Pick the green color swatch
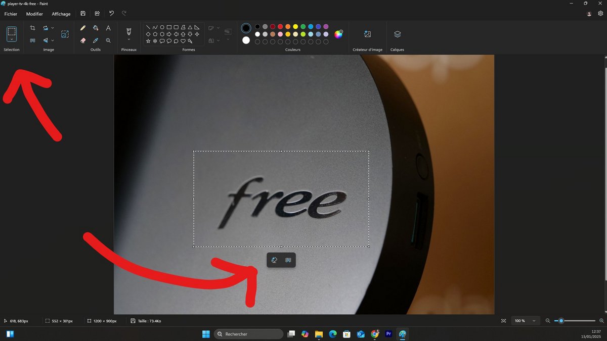The height and width of the screenshot is (341, 607). click(x=303, y=27)
